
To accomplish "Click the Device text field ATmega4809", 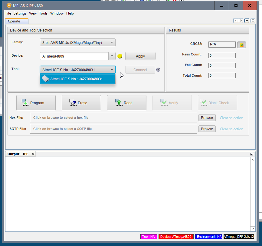I will click(74, 56).
